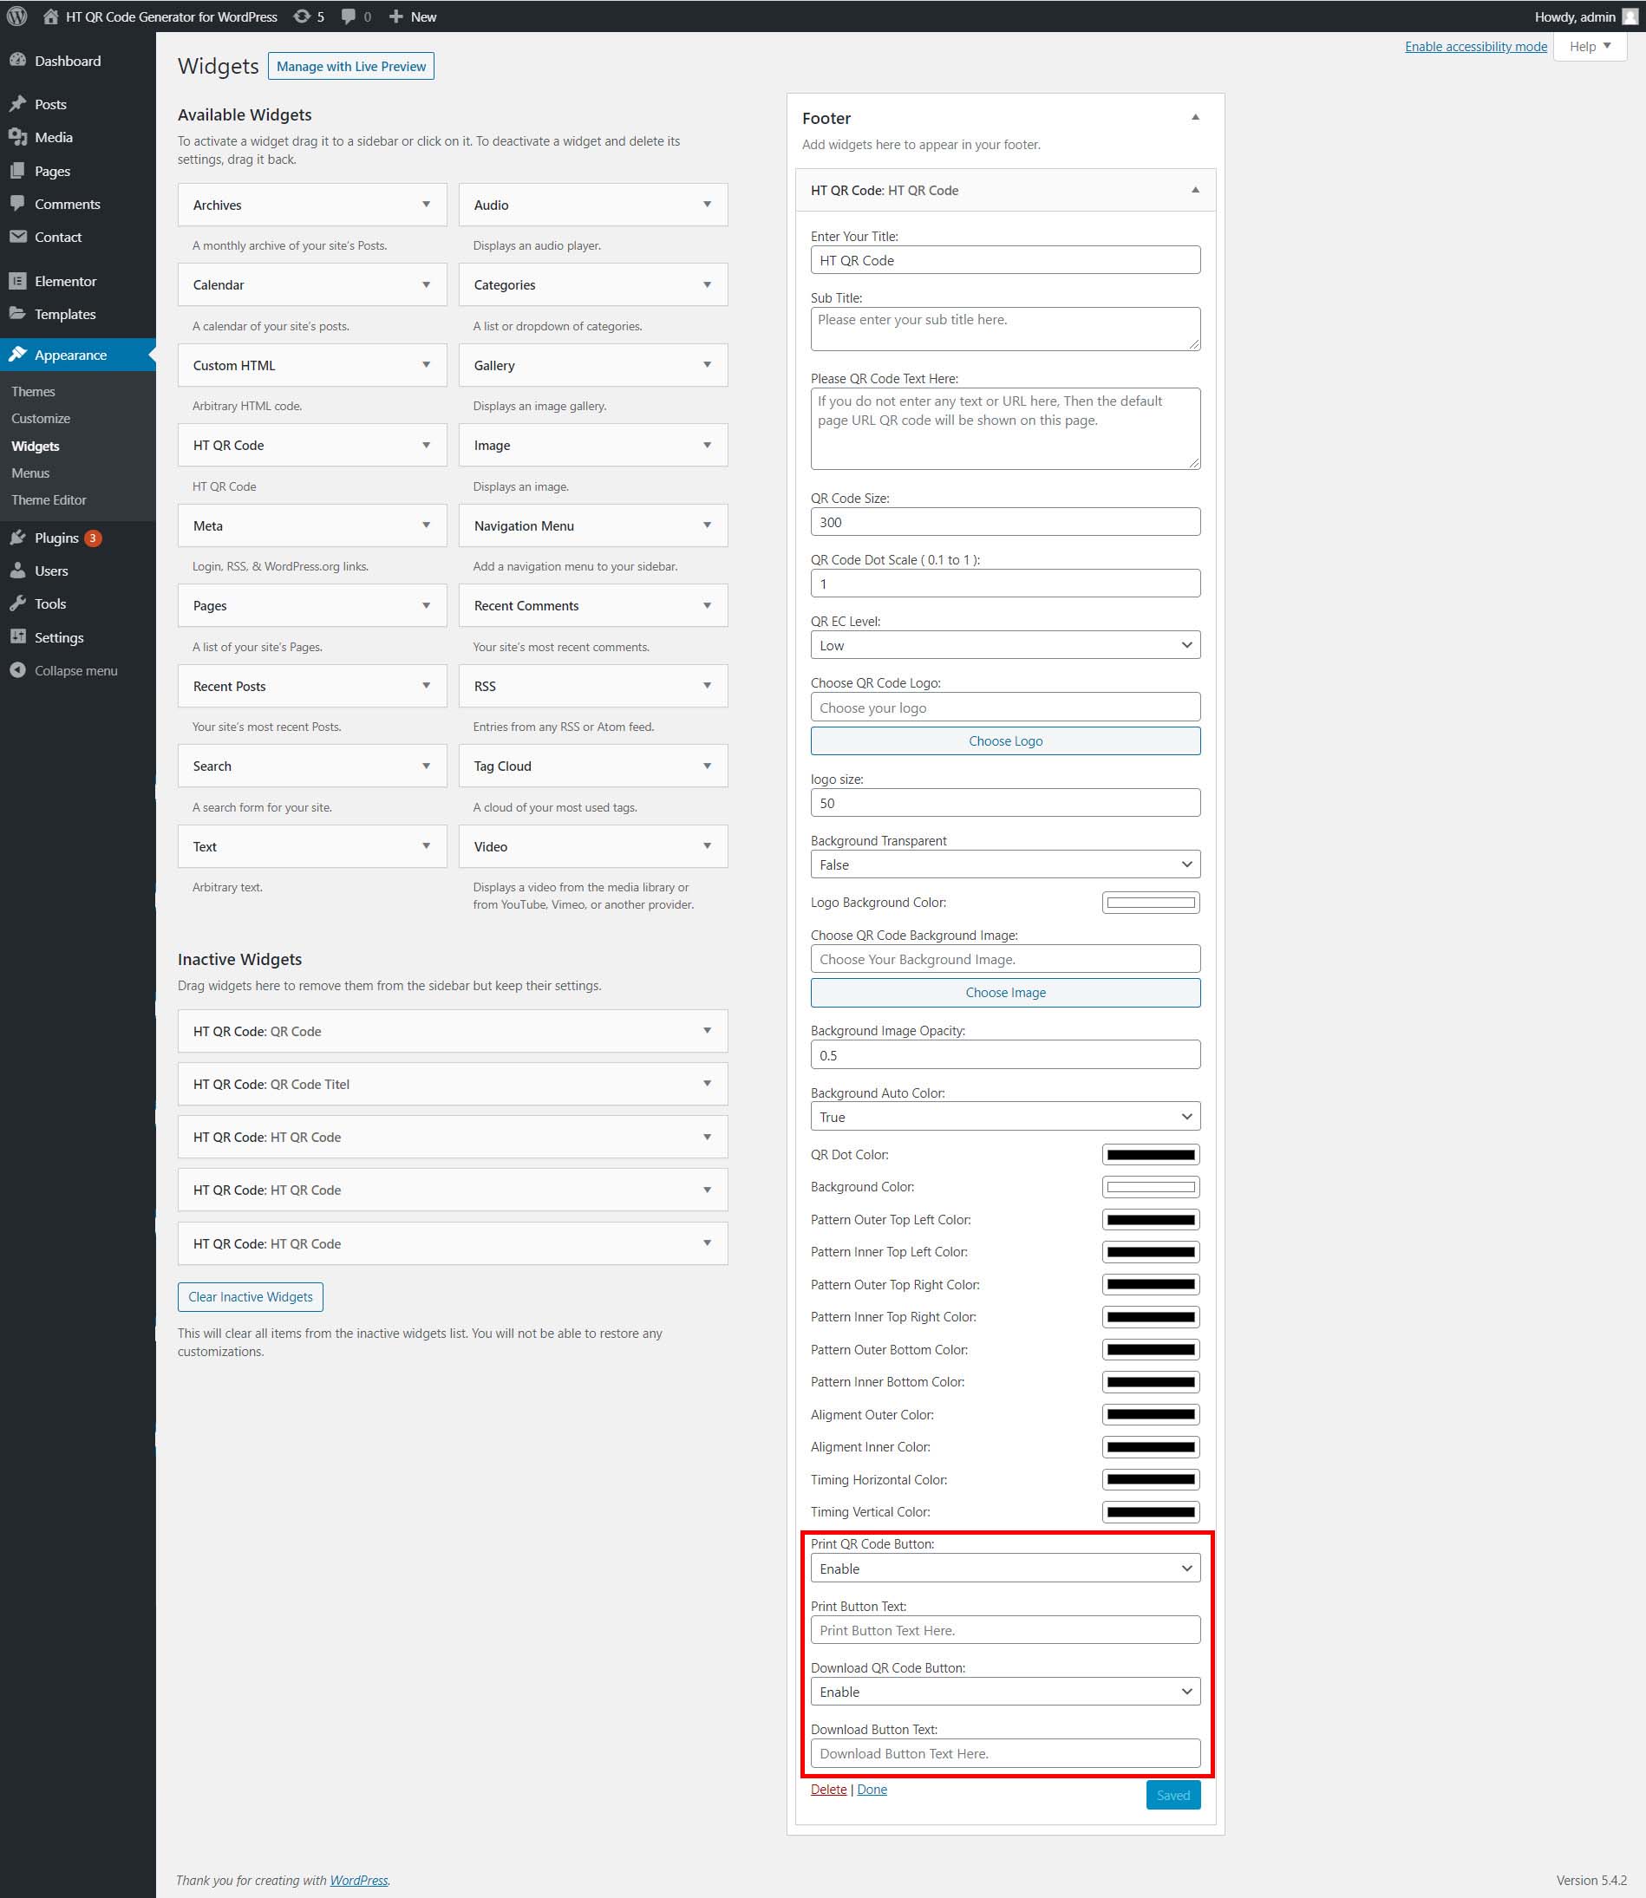The height and width of the screenshot is (1898, 1646).
Task: Click the plus New icon in admin bar
Action: click(x=395, y=16)
